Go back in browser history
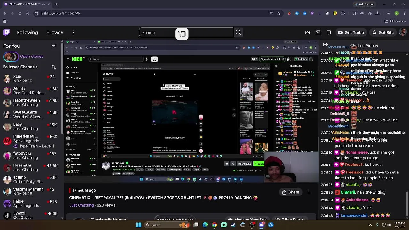Viewport: 409px width, 230px height. [x=4, y=13]
